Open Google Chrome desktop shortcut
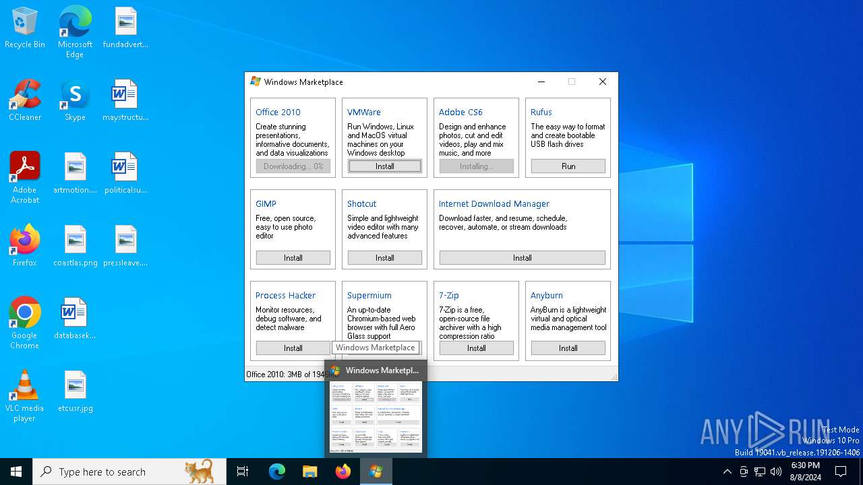This screenshot has height=485, width=863. point(25,323)
